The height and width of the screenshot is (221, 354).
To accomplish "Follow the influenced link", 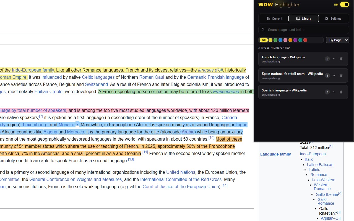I will [x=52, y=77].
